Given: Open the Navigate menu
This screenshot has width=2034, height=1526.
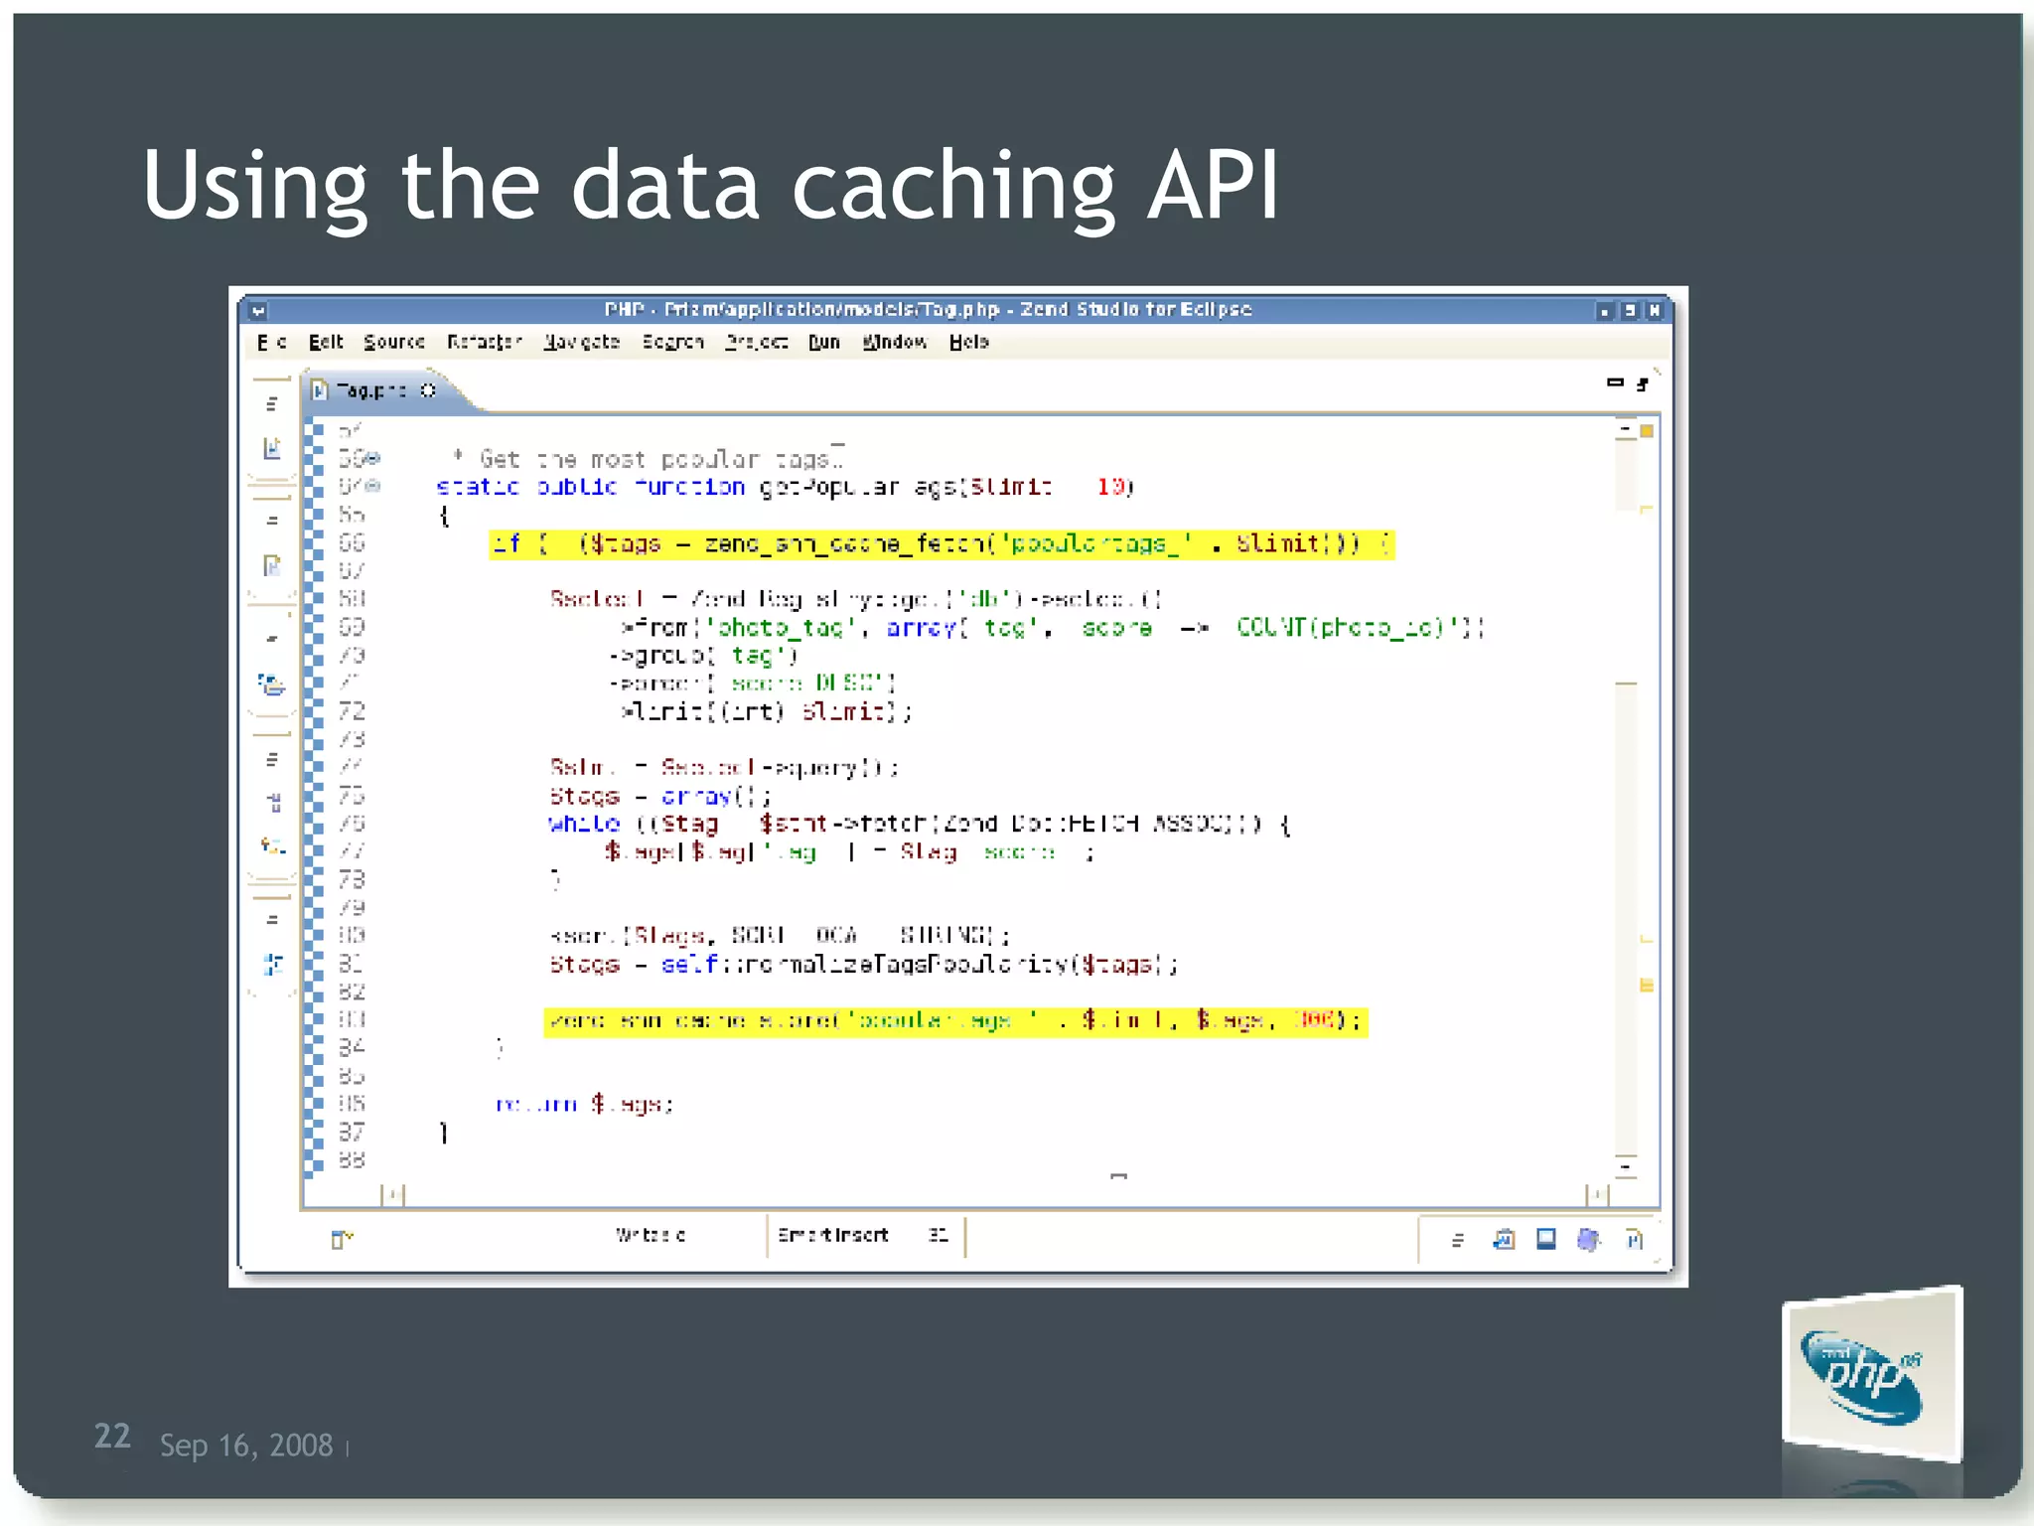Looking at the screenshot, I should click(582, 342).
